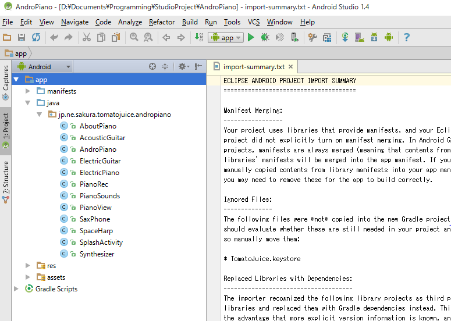
Task: Click the Cut scissors icon
Action: click(x=86, y=38)
